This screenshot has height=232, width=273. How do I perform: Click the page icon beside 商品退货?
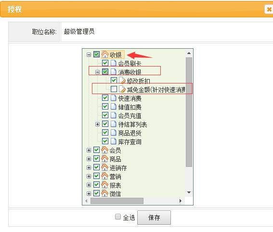[114, 133]
